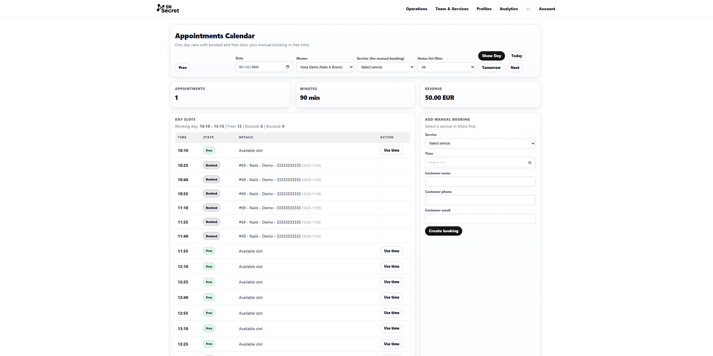The image size is (713, 356).
Task: Jump to Today
Action: tap(516, 56)
